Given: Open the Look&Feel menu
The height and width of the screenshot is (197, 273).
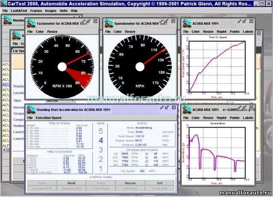Looking at the screenshot, I should pyautogui.click(x=19, y=11).
